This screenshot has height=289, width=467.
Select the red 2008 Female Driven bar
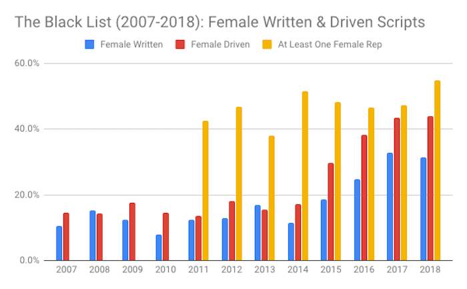coord(99,237)
